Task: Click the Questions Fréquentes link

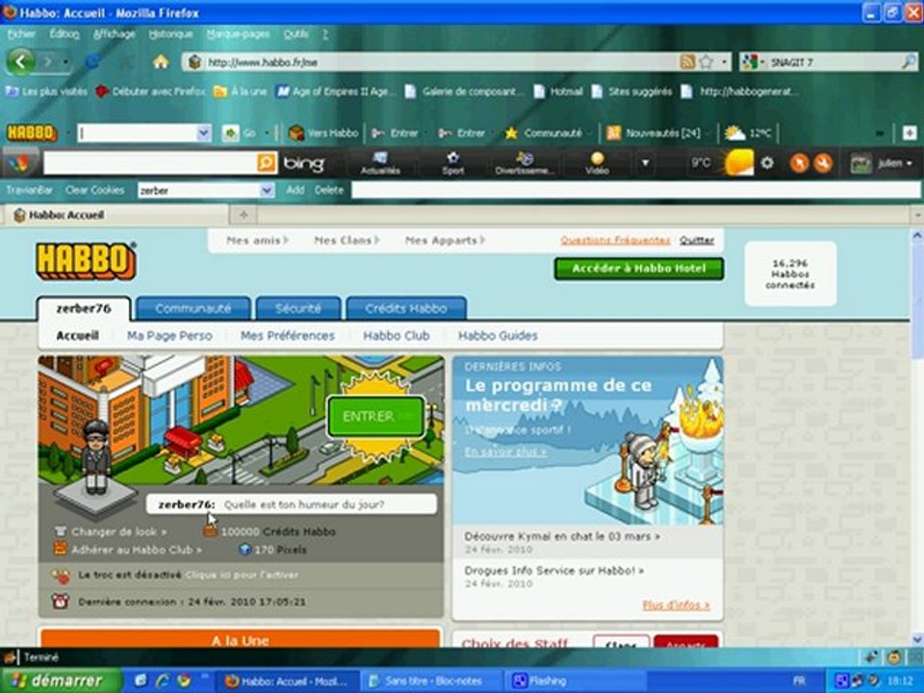Action: point(615,241)
